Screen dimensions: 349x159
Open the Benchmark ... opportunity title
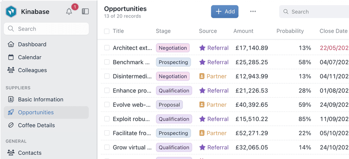[x=131, y=62]
